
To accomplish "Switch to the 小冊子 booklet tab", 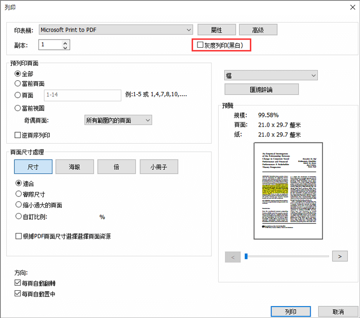I will click(x=159, y=167).
